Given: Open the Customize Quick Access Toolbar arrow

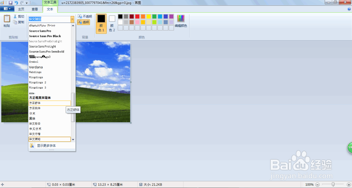Looking at the screenshot, I should click(27, 3).
